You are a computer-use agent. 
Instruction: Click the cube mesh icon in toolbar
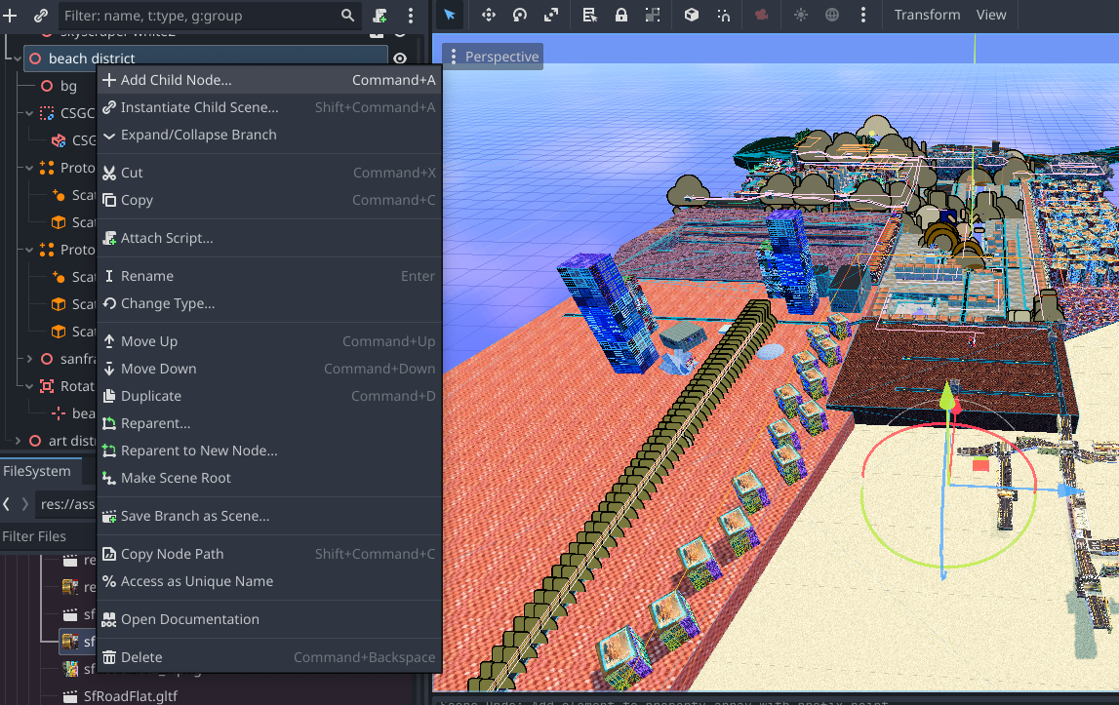click(692, 15)
